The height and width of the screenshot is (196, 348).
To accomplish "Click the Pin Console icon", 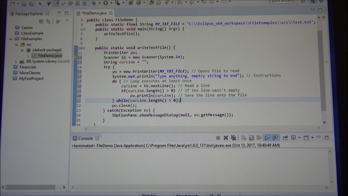I will coord(285,138).
